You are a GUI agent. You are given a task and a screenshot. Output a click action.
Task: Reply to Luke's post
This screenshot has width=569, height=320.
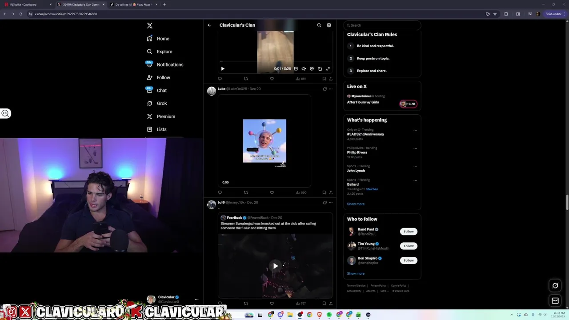click(x=220, y=192)
